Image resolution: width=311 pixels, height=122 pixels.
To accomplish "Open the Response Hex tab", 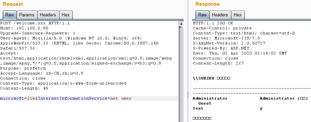I will (237, 15).
